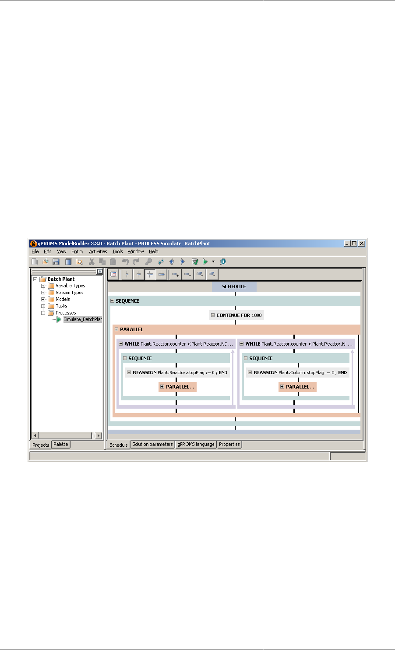Viewport: 395px width, 650px height.
Task: Click the green Play simulate icon
Action: pyautogui.click(x=205, y=262)
